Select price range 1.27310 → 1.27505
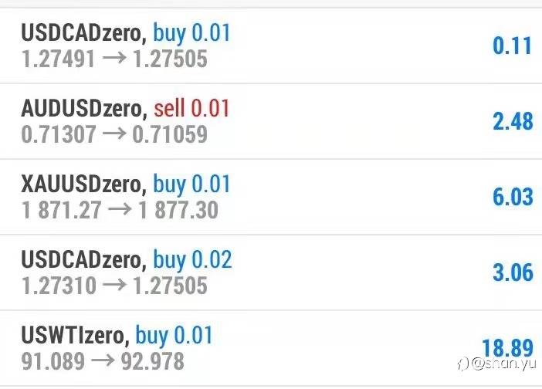This screenshot has height=389, width=542. 114,285
